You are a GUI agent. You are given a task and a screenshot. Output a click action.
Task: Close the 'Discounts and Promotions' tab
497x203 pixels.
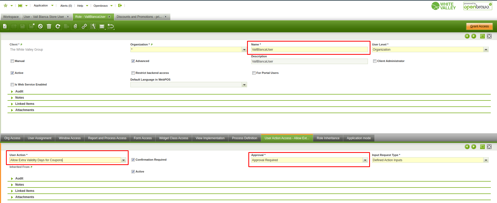166,17
